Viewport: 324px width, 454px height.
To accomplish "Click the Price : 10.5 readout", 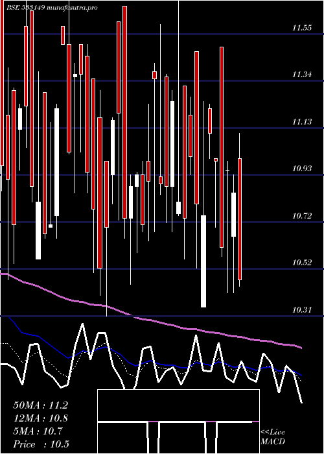I will (x=41, y=444).
